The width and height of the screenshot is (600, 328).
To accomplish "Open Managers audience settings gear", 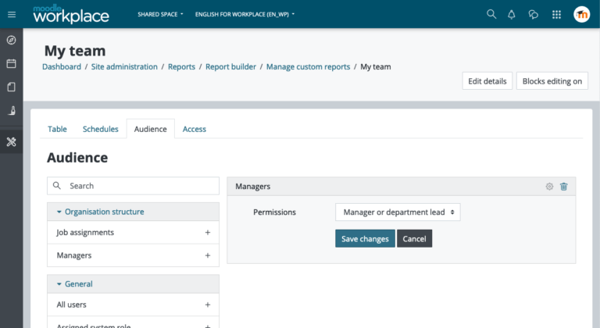I will (x=549, y=187).
